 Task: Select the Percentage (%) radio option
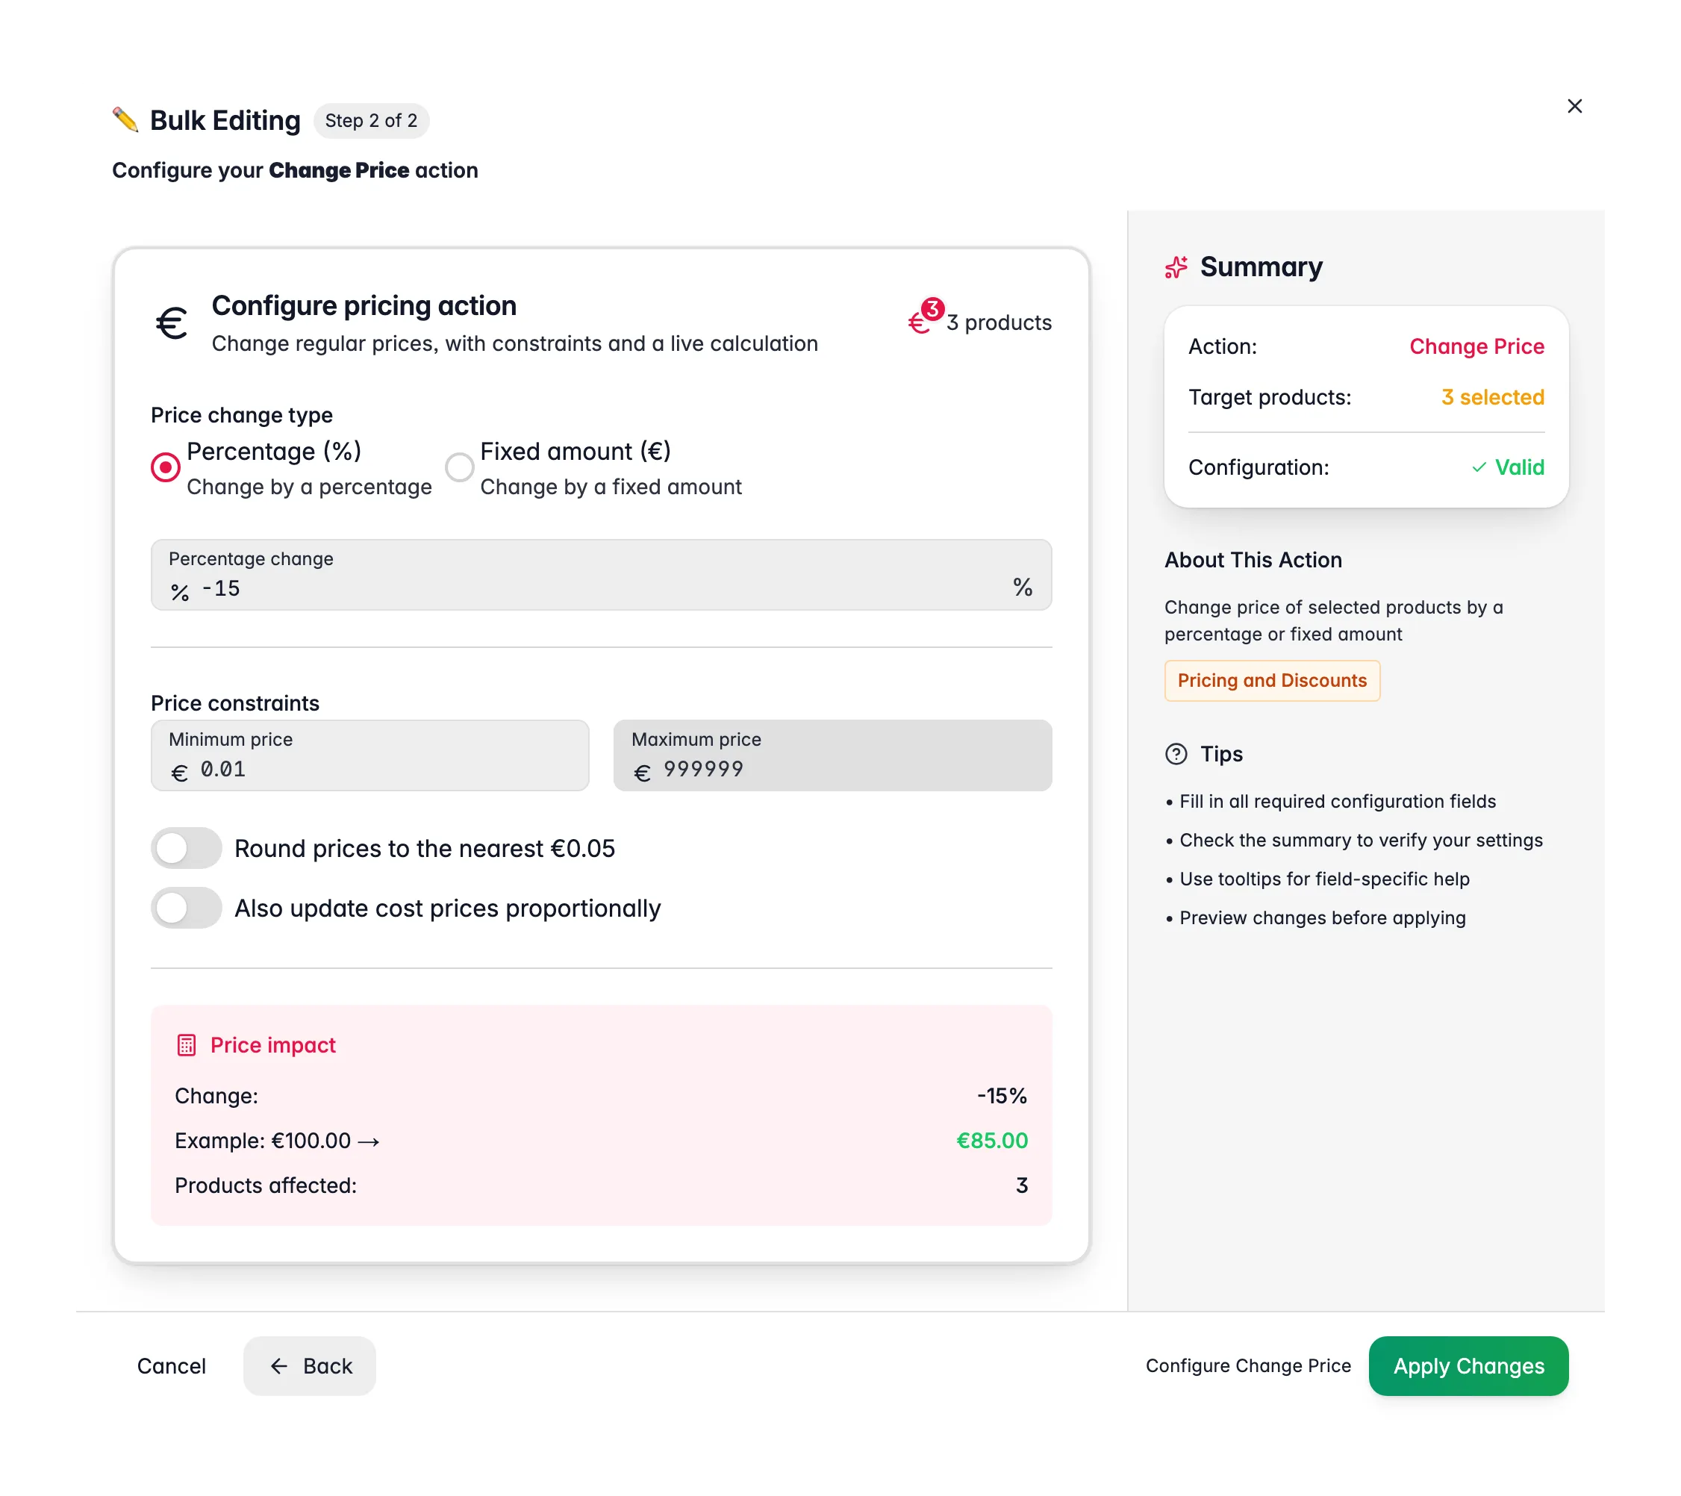tap(165, 467)
